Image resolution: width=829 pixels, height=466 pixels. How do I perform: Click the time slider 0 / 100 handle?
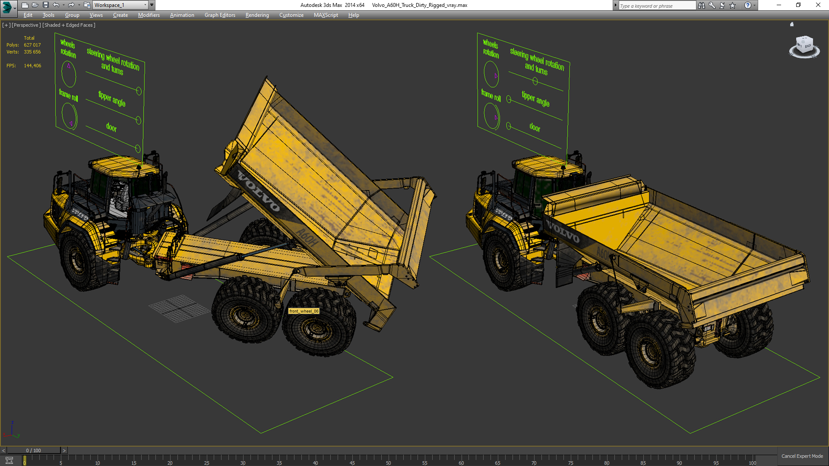(33, 450)
